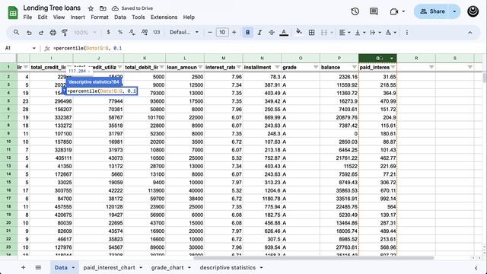The image size is (487, 274).
Task: Open more number formats 123
Action: tap(157, 32)
